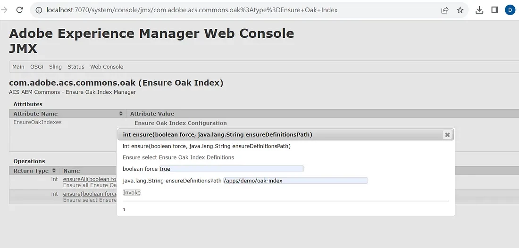The height and width of the screenshot is (248, 519).
Task: Click 'Ensure select Ensure Oak Index Definitions' description
Action: (178, 157)
